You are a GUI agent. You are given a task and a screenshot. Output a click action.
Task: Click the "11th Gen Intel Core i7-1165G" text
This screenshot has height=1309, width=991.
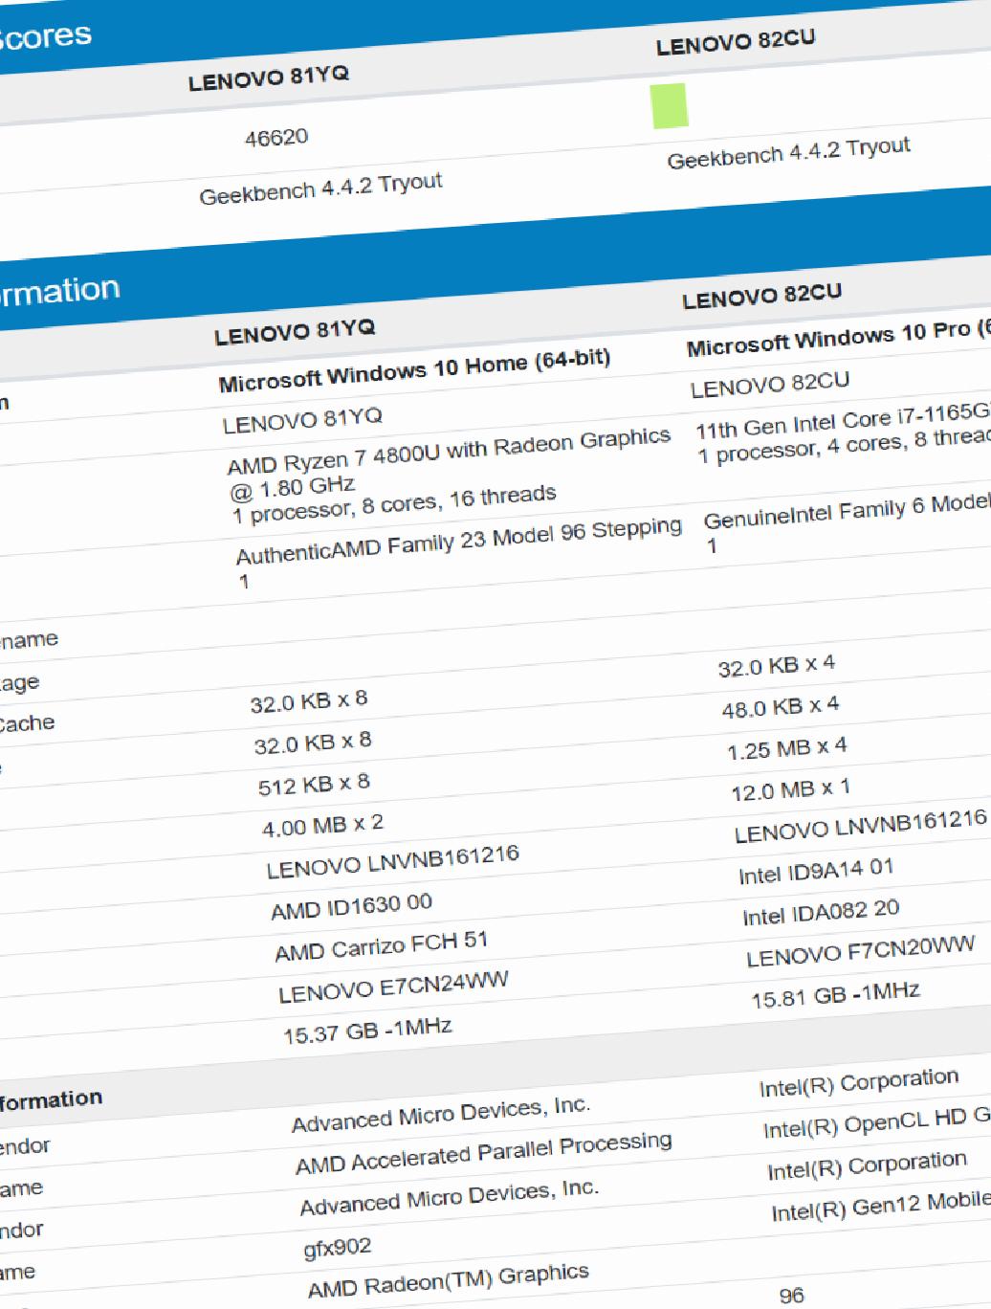coord(843,420)
